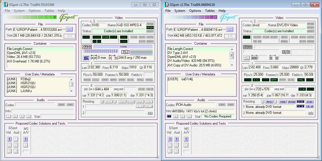
Task: Select audio stream 1 in dvsd Audio section
Action: coord(169,116)
